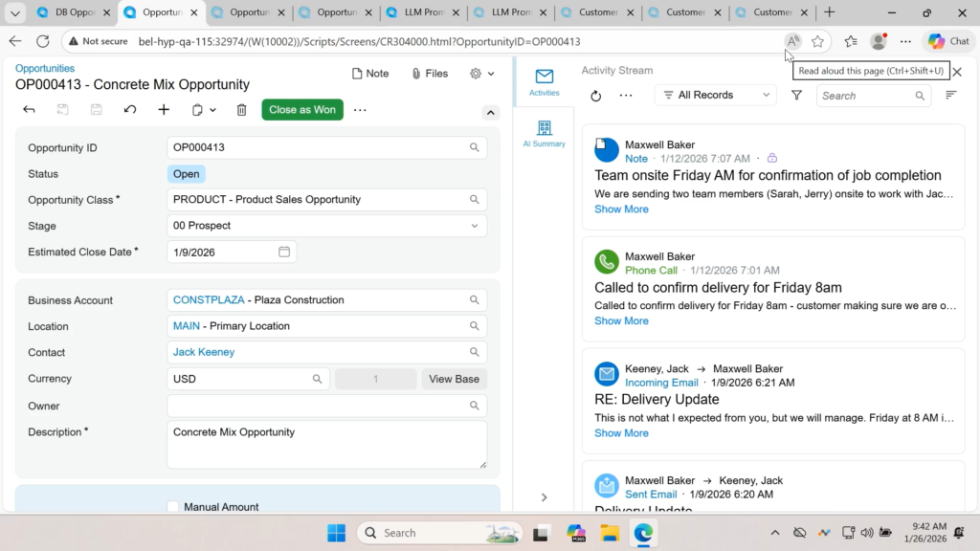Viewport: 980px width, 551px height.
Task: Open calendar picker for Estimated Close Date
Action: [x=284, y=253]
